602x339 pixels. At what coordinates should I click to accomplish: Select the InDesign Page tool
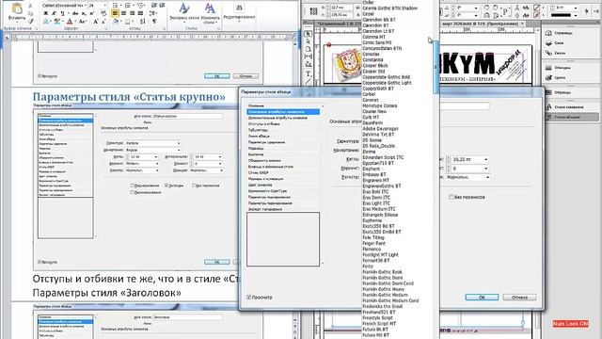point(308,49)
